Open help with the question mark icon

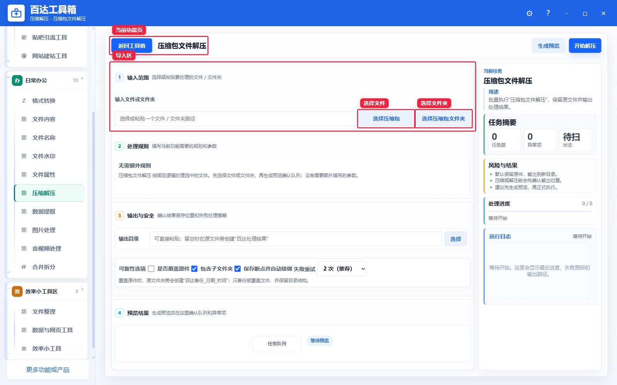click(548, 13)
